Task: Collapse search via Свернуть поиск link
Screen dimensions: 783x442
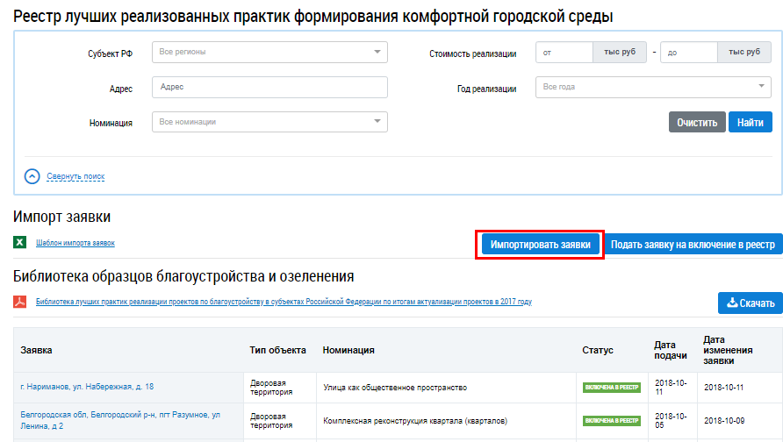Action: point(75,176)
